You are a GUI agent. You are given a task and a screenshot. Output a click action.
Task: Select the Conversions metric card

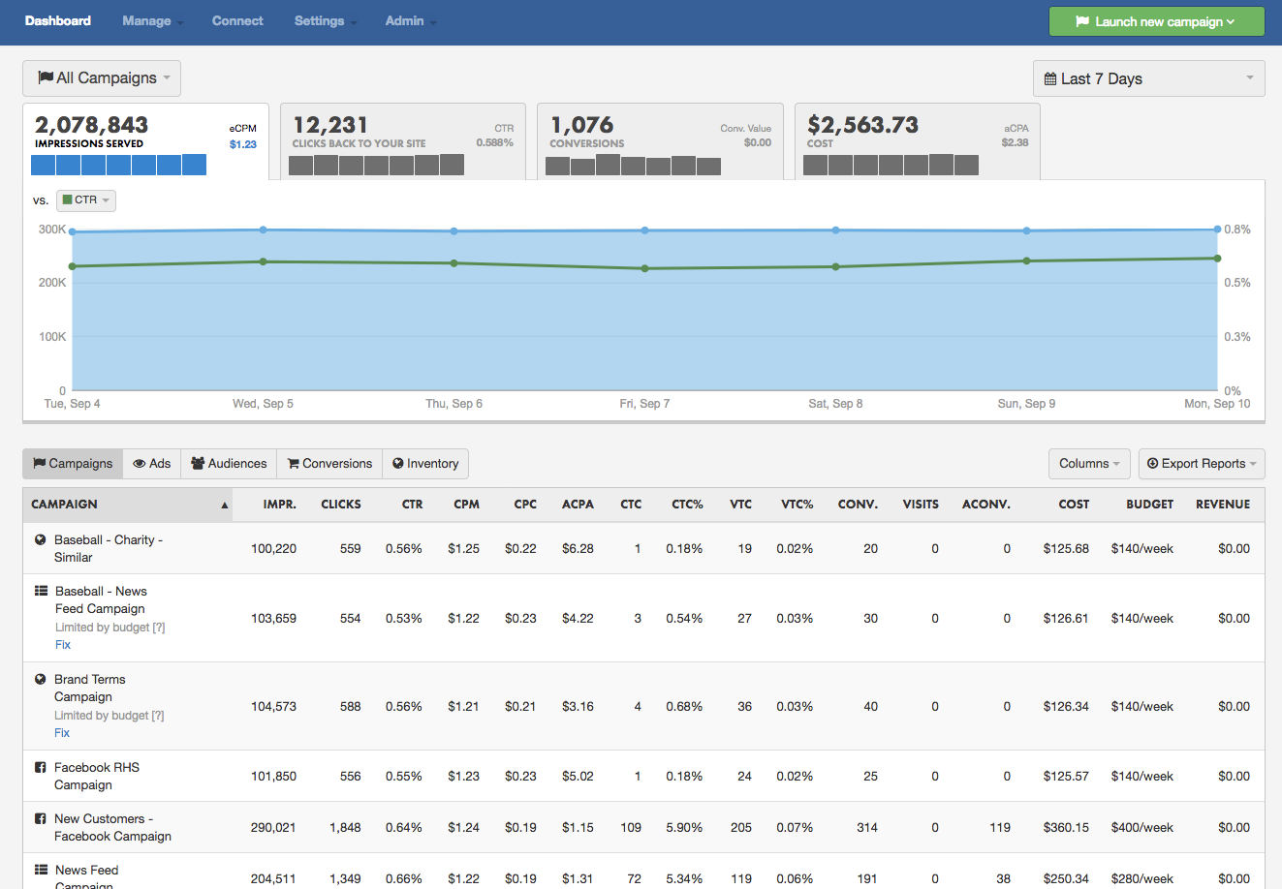pyautogui.click(x=660, y=141)
